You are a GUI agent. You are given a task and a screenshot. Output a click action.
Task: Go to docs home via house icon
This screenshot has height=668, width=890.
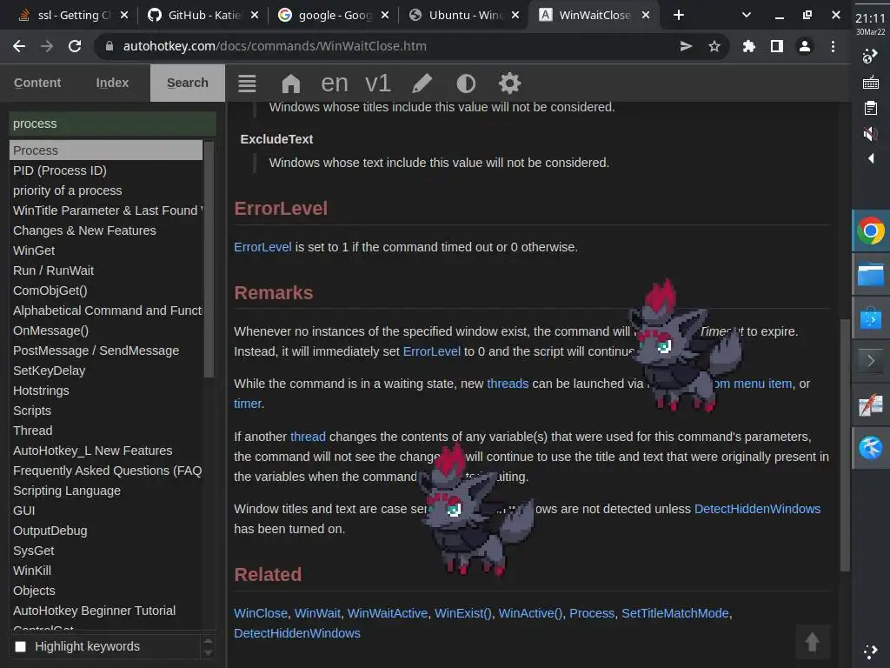click(x=290, y=83)
